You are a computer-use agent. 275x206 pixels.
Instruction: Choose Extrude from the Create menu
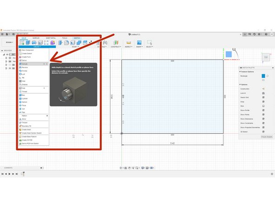(x=33, y=64)
